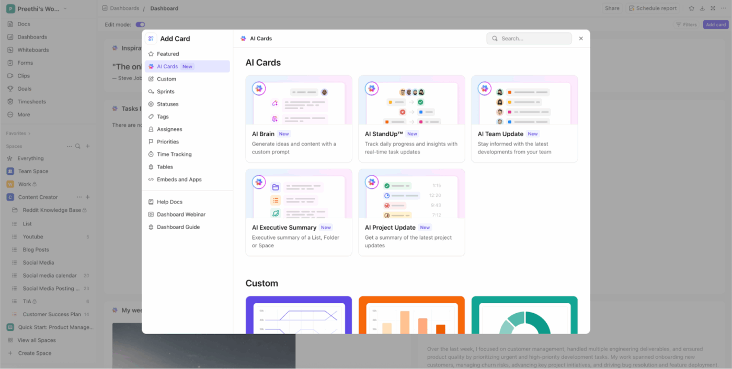
Task: Click the Timesheets sidebar icon
Action: [9, 101]
